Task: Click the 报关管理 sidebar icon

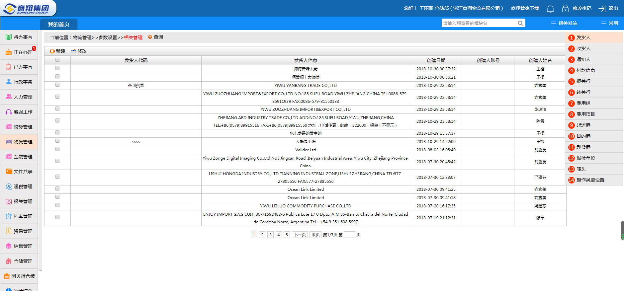Action: click(x=9, y=201)
